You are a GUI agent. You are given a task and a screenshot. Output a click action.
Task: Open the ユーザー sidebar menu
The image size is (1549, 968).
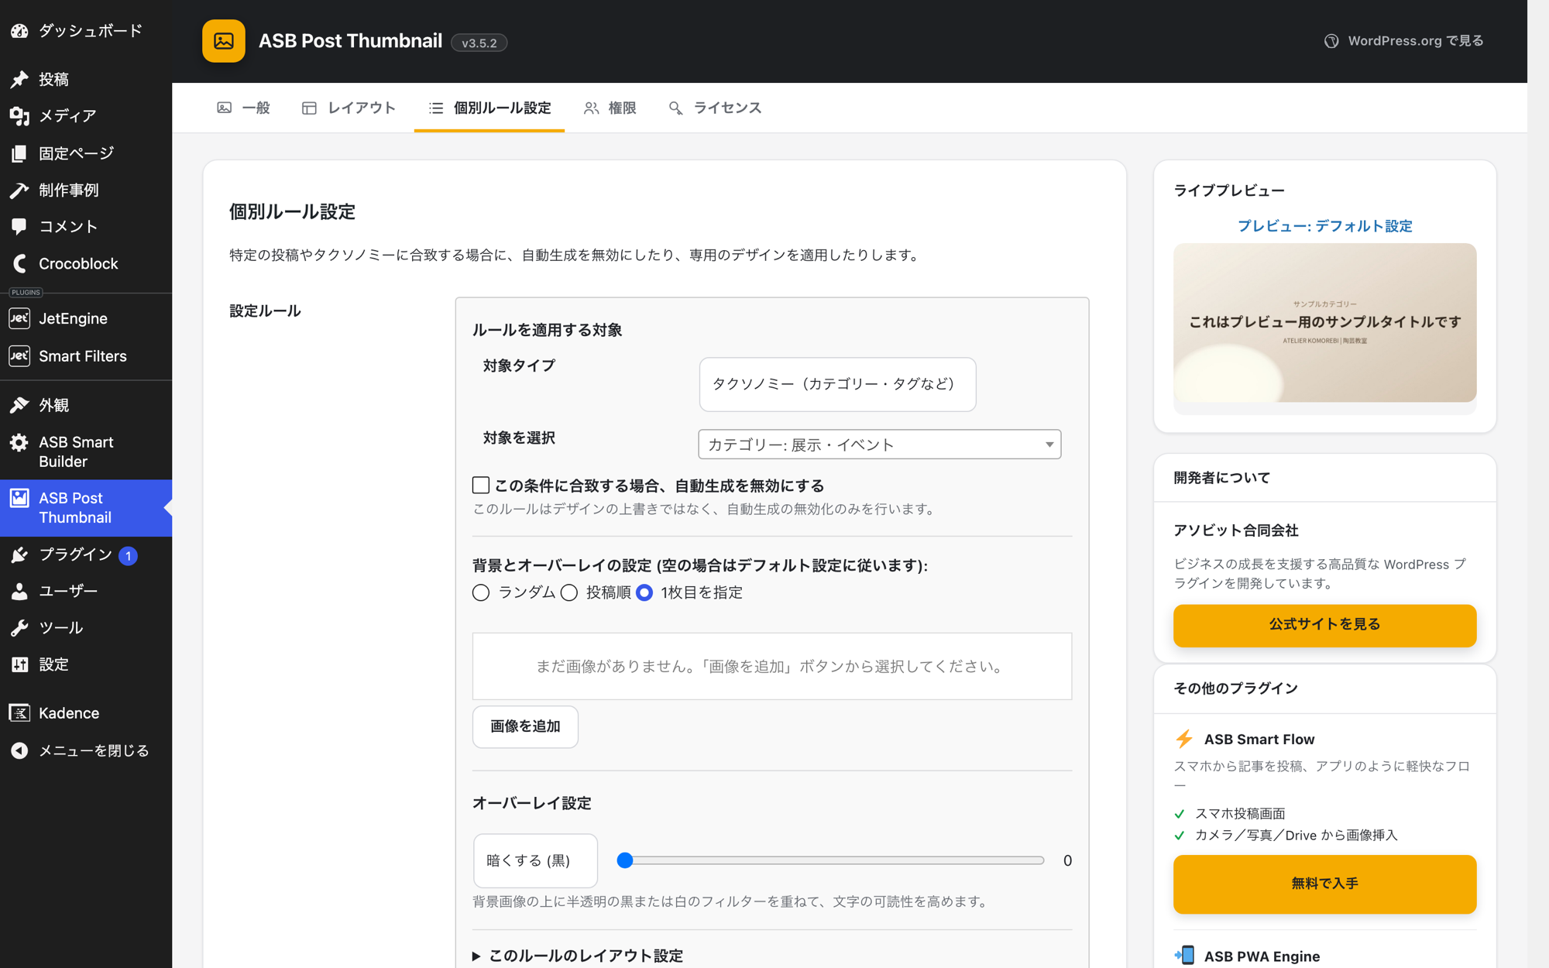(86, 591)
